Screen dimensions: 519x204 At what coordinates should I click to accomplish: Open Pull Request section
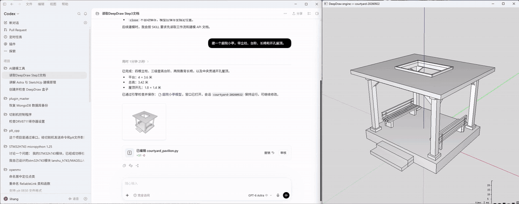(18, 30)
